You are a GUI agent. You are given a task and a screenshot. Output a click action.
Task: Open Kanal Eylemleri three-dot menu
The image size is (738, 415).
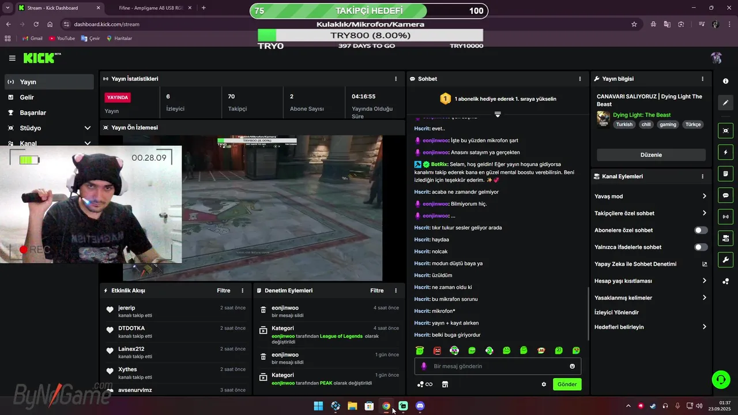(x=702, y=176)
